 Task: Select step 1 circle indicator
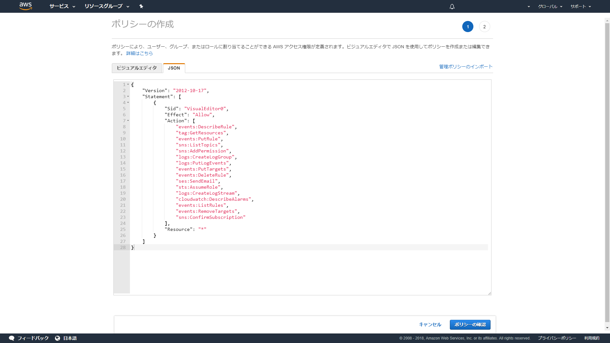pos(468,27)
